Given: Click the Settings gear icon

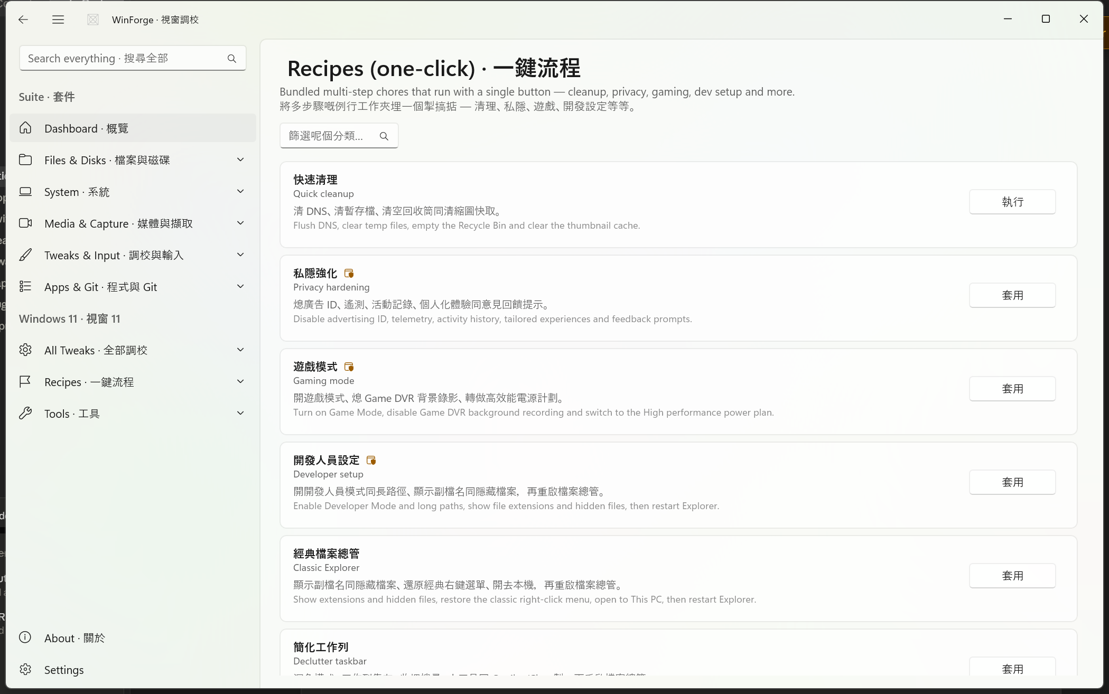Looking at the screenshot, I should [25, 669].
